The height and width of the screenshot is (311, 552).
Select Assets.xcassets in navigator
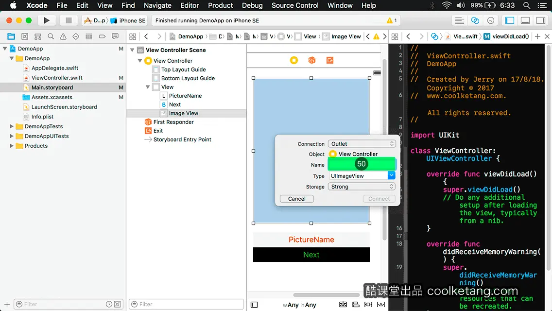point(52,97)
